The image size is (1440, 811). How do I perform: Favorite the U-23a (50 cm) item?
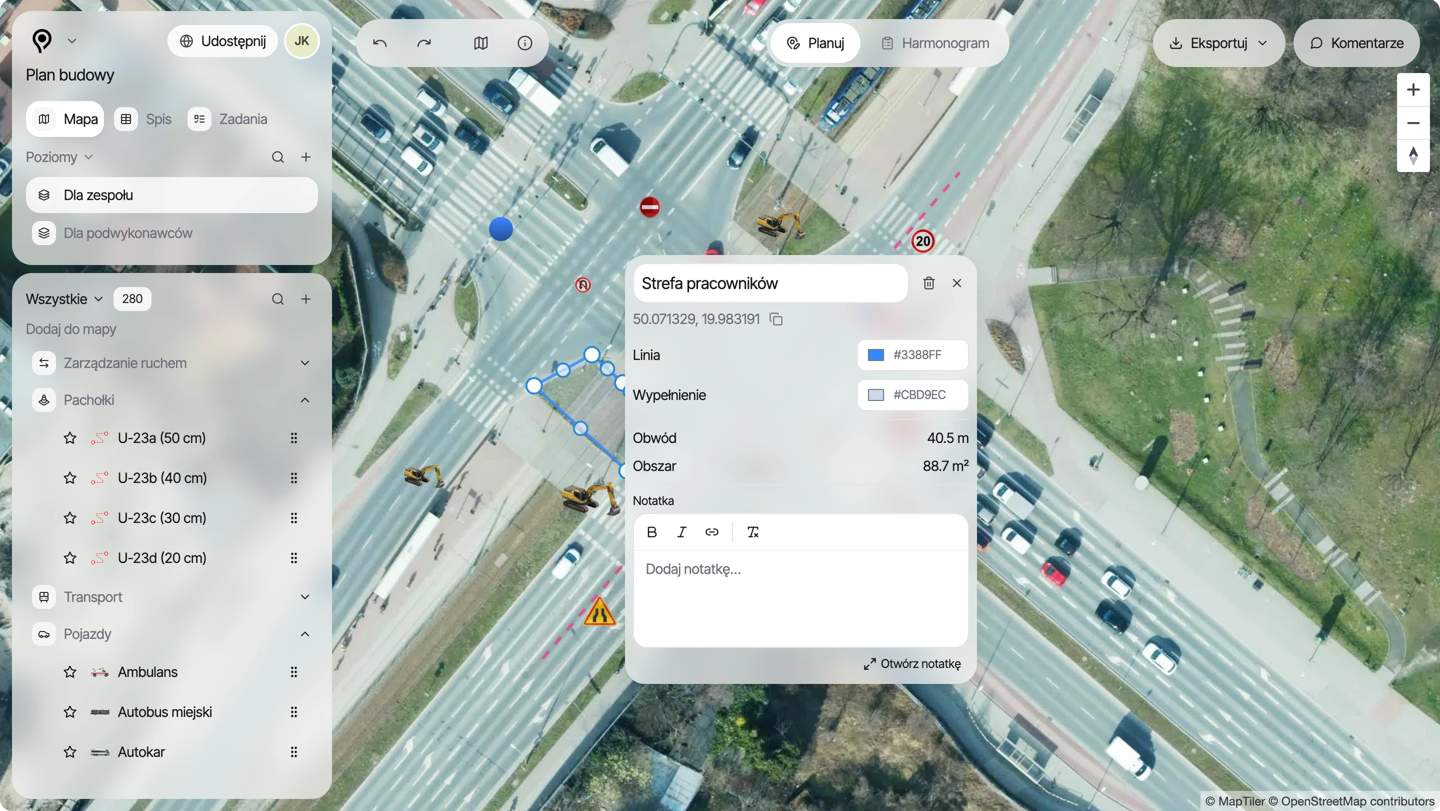(x=70, y=438)
